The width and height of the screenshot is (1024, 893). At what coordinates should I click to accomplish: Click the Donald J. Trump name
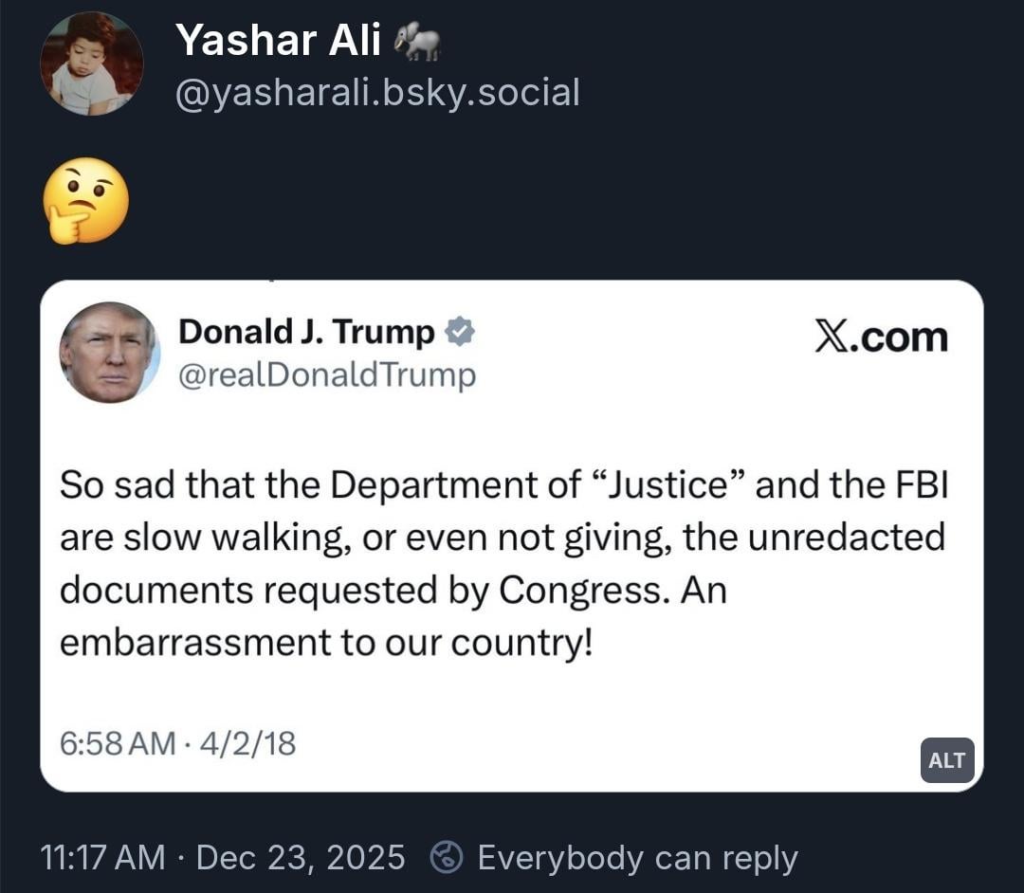(306, 333)
